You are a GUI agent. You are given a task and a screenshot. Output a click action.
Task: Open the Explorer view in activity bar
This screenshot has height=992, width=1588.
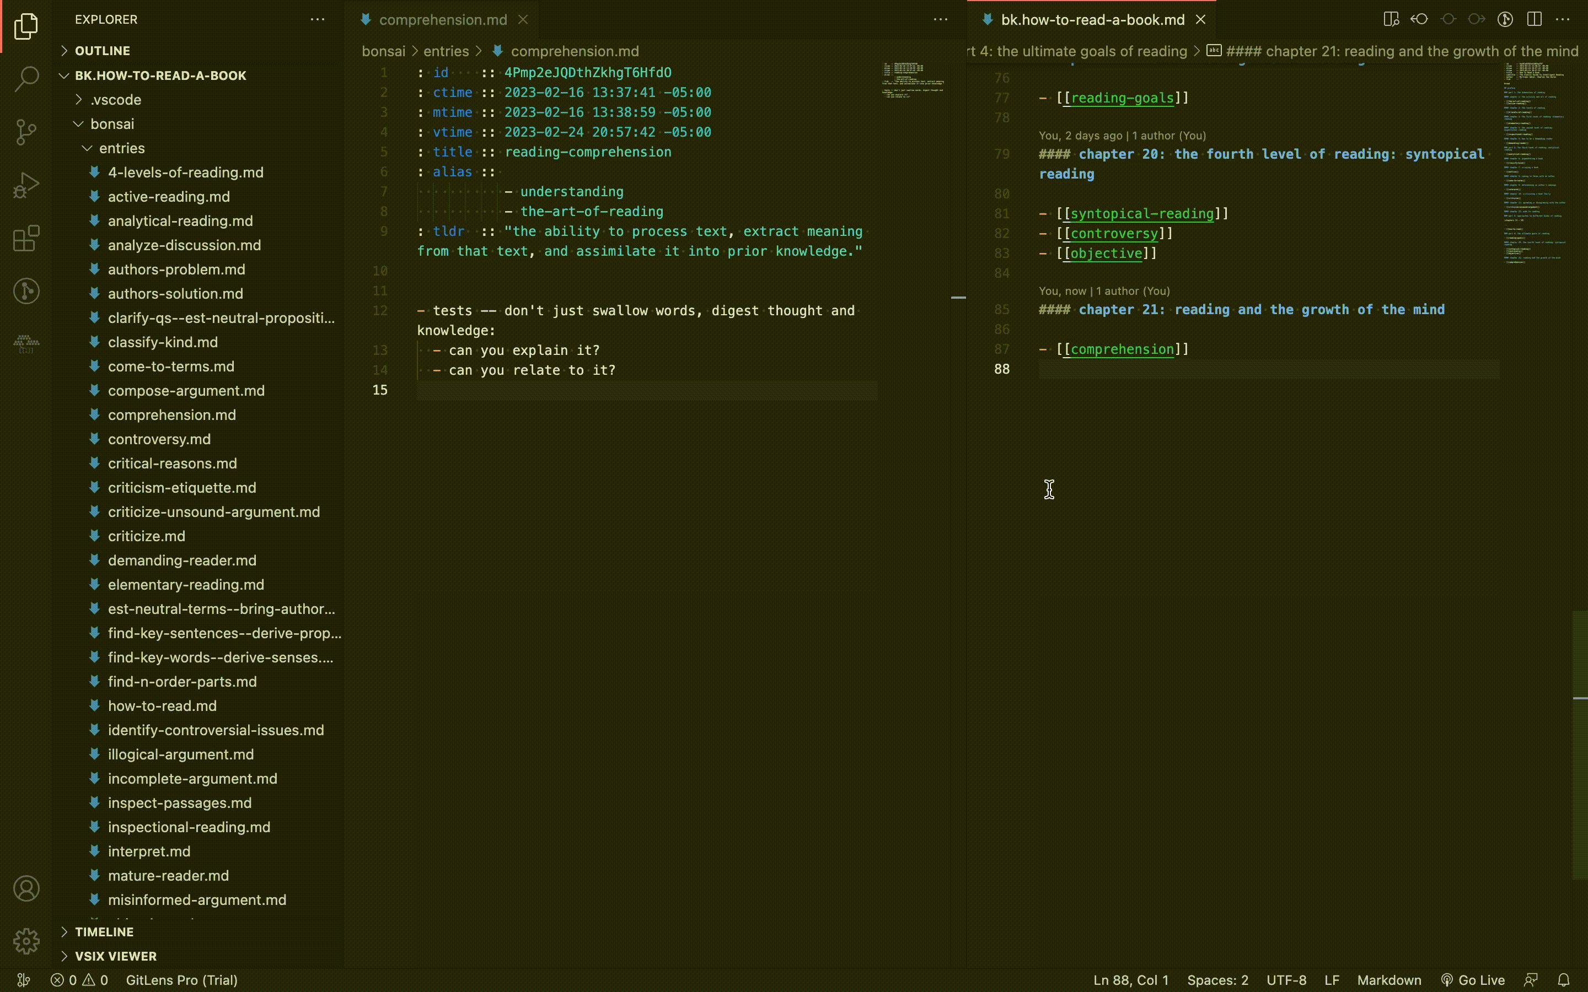26,26
